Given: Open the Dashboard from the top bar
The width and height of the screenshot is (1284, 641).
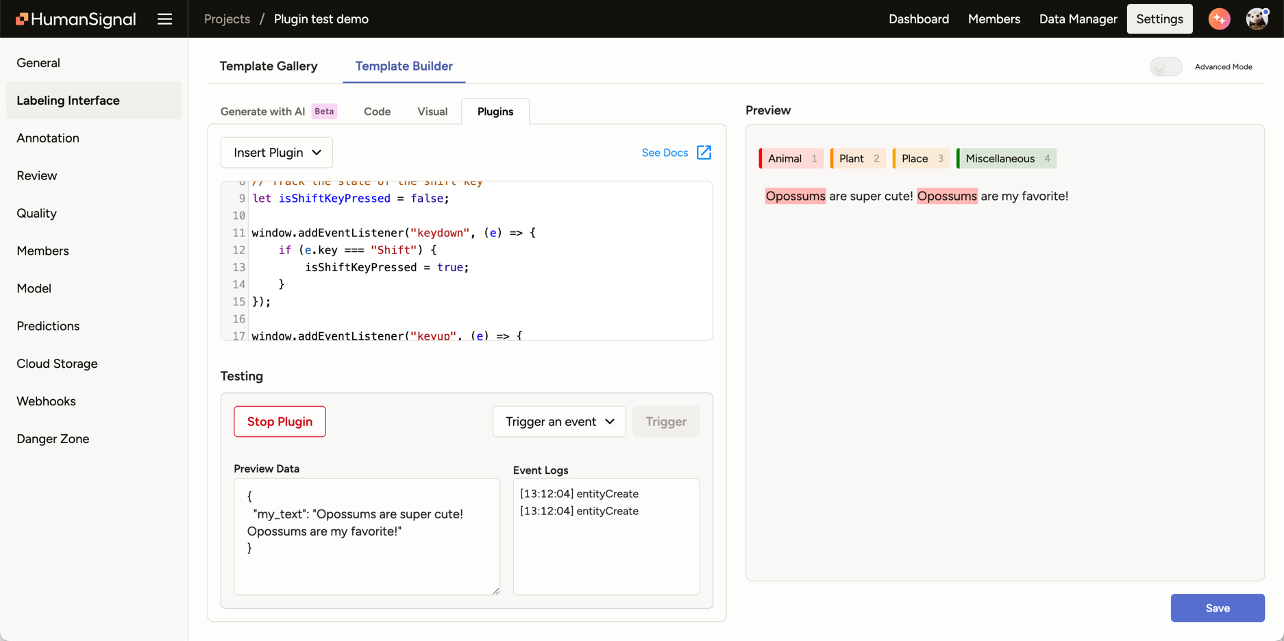Looking at the screenshot, I should 919,18.
